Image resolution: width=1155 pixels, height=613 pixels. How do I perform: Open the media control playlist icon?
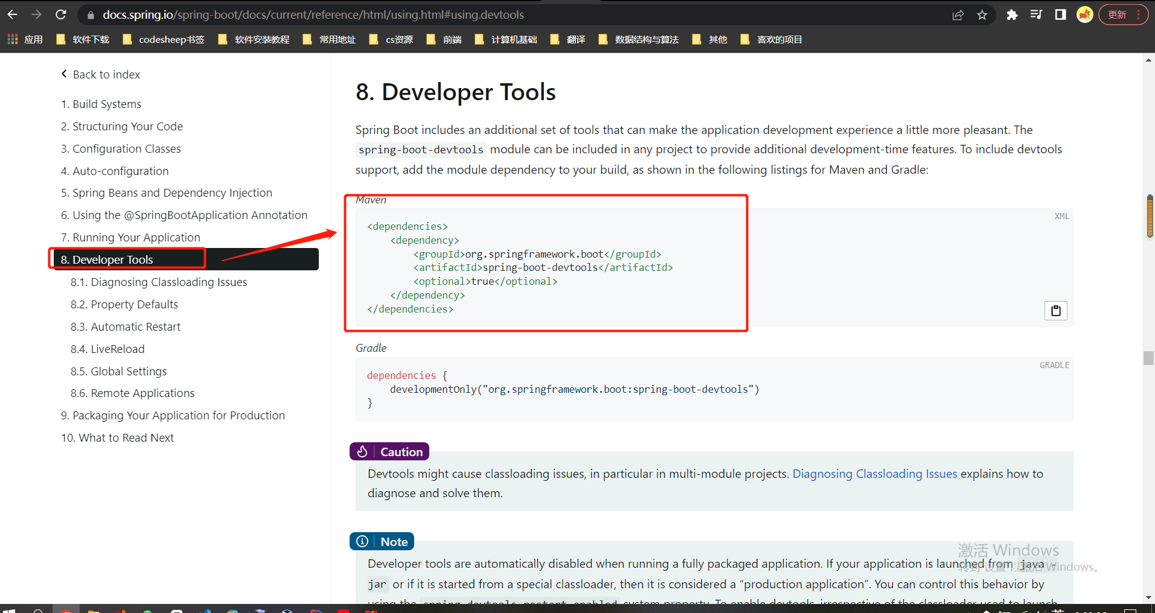point(1036,15)
